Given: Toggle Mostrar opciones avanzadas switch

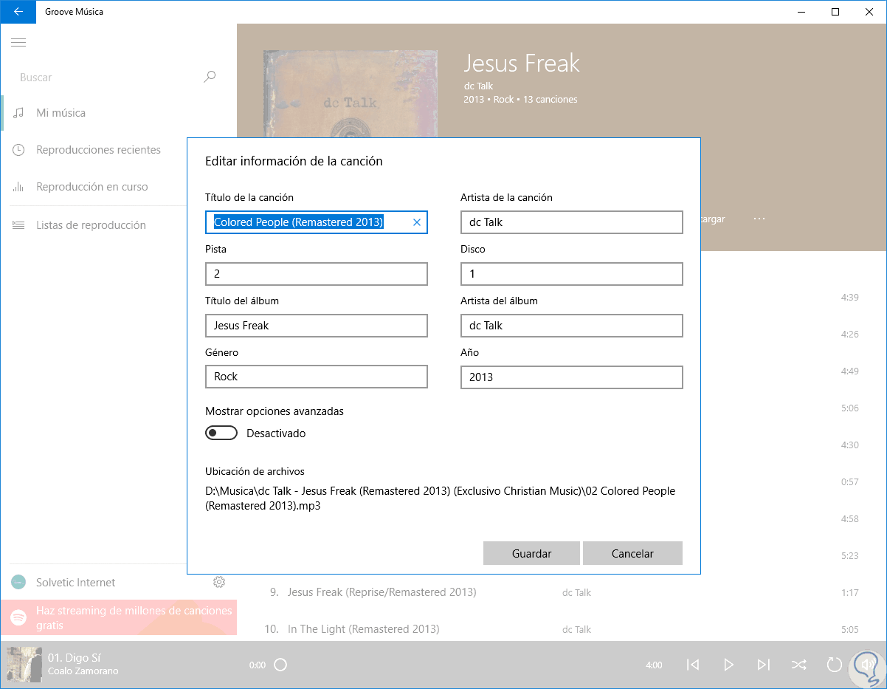Looking at the screenshot, I should pyautogui.click(x=221, y=433).
